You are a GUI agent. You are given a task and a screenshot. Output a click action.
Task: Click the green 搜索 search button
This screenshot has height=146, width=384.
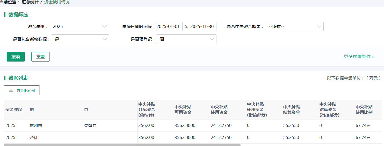(x=16, y=57)
